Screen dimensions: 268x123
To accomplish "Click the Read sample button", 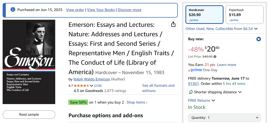I will coord(29,115).
